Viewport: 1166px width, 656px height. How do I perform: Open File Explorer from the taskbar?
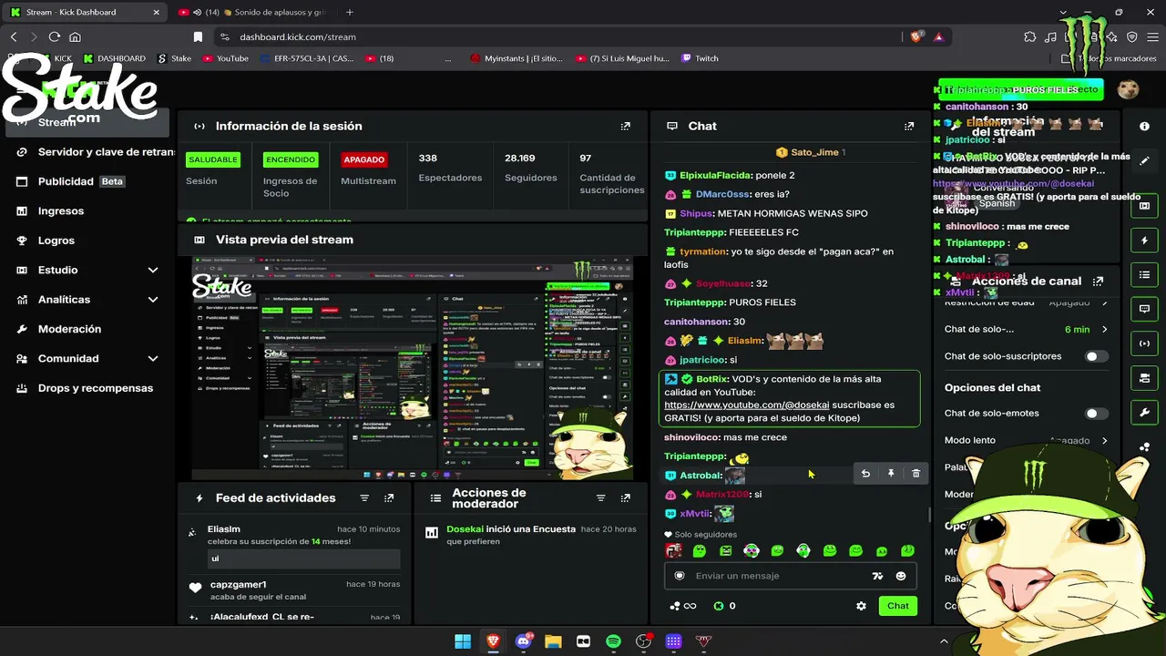[x=553, y=641]
